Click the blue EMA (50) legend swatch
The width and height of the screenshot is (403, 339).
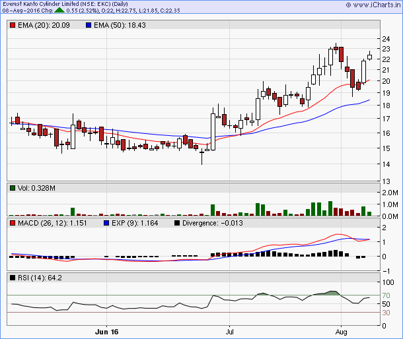pos(89,25)
